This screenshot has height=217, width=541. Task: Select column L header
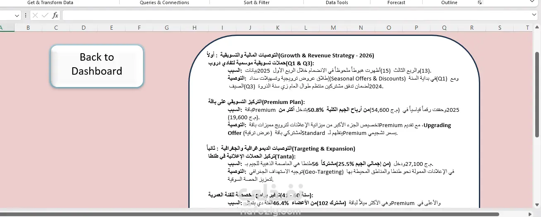pyautogui.click(x=305, y=28)
